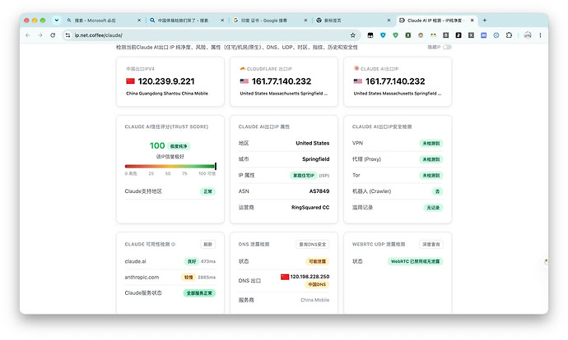Open a new tab with the plus button
Image resolution: width=568 pixels, height=340 pixels.
(x=485, y=21)
